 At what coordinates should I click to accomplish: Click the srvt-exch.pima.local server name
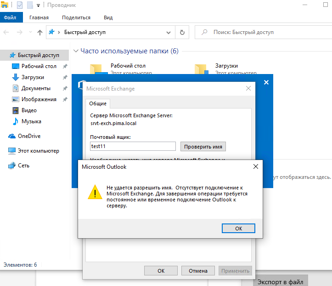tap(113, 123)
